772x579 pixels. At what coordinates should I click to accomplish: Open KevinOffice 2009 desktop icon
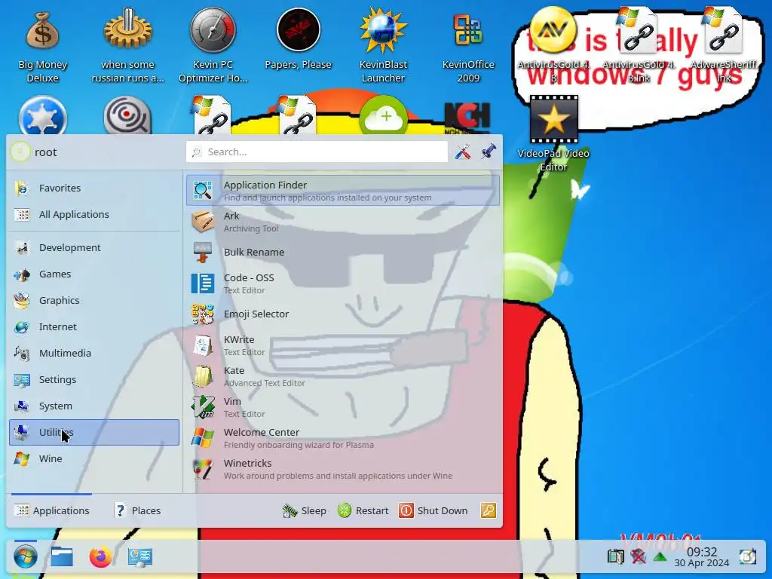(467, 45)
